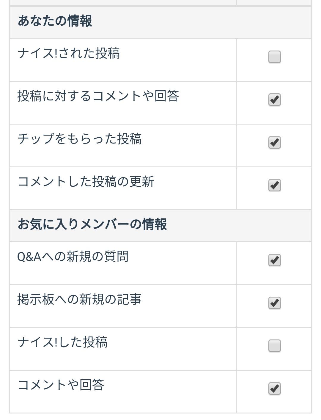The image size is (321, 420).
Task: Click the partial row above あなたの情報 header
Action: coord(122,2)
